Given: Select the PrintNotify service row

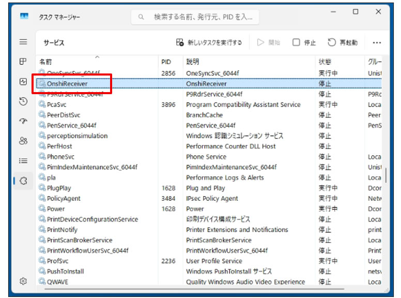Looking at the screenshot, I should 209,230.
